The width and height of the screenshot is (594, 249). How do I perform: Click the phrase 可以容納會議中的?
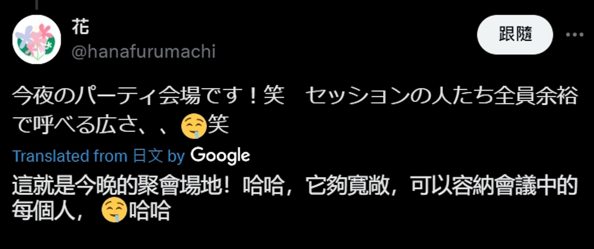pos(494,186)
